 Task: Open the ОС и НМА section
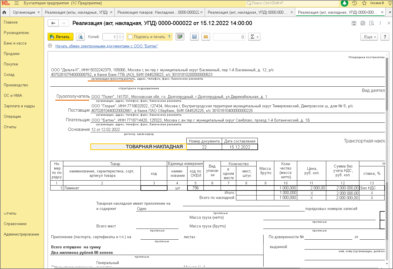(13, 96)
